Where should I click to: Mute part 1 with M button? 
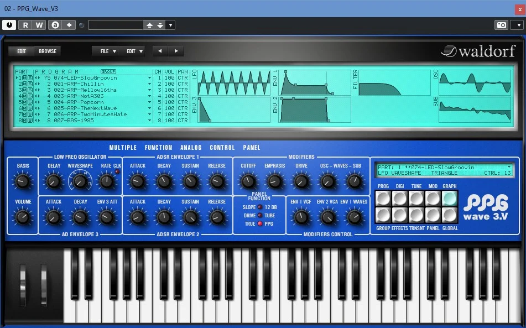click(24, 78)
